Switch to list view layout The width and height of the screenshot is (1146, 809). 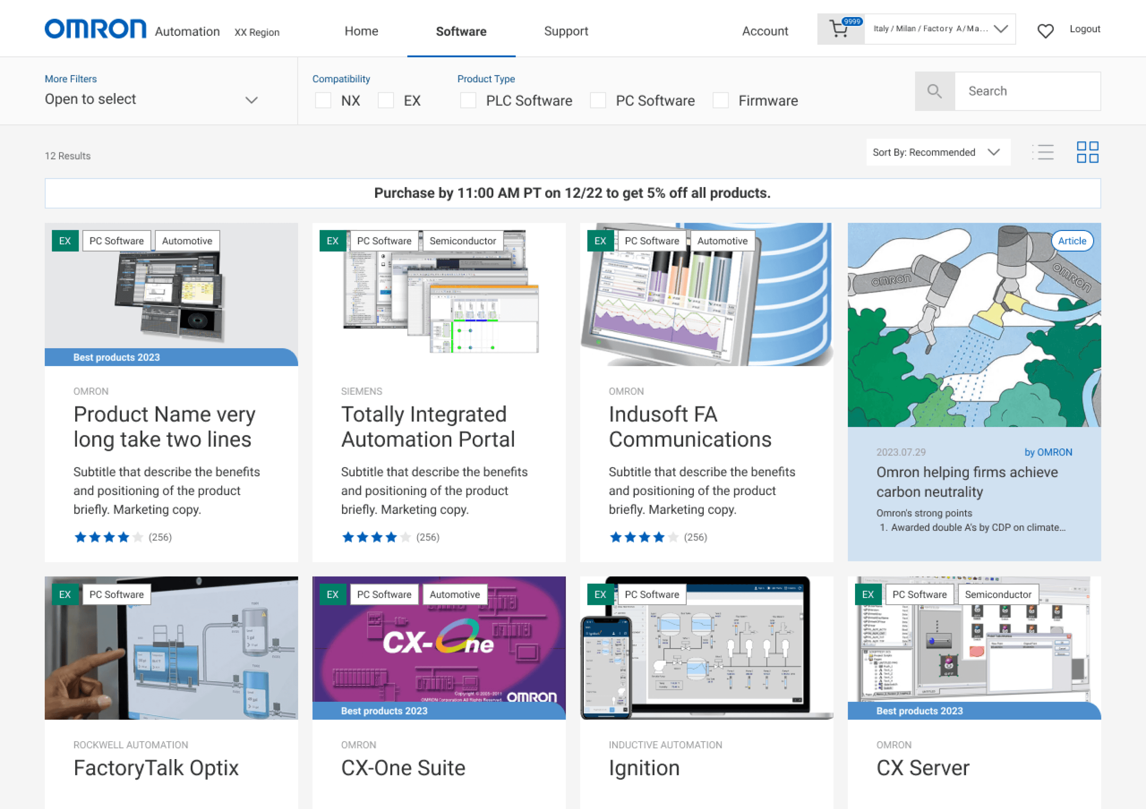point(1043,152)
